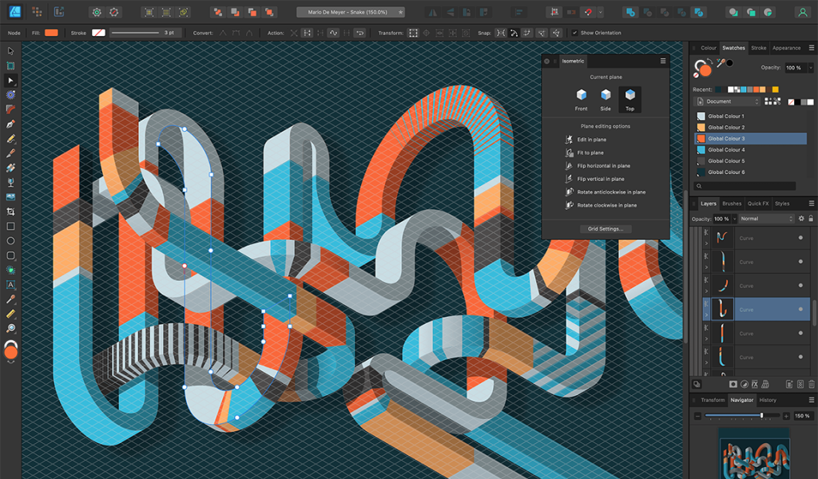Open the Layers panel hamburger menu
The width and height of the screenshot is (818, 479).
coord(812,204)
